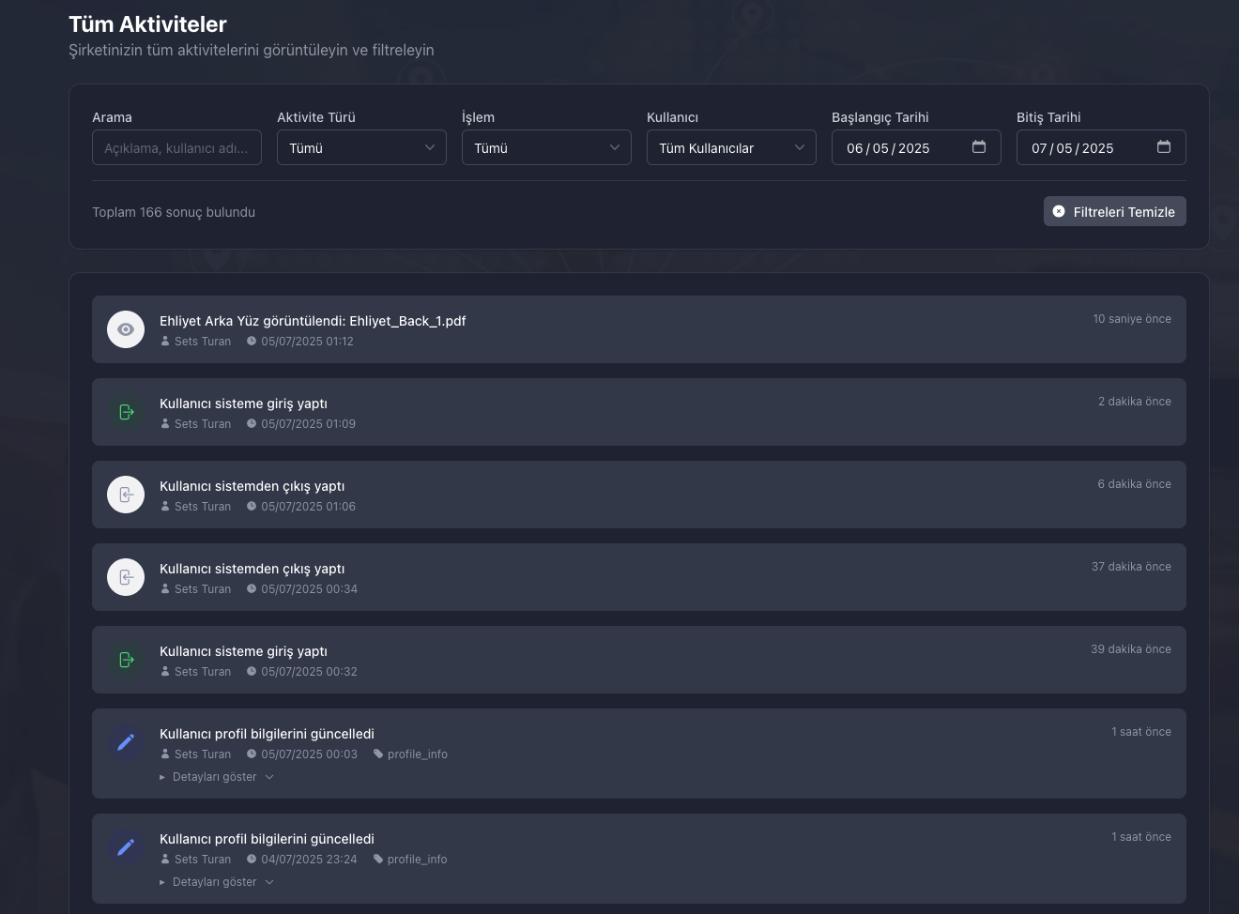Click the profile_info tag on 23:24 entry

[x=417, y=860]
